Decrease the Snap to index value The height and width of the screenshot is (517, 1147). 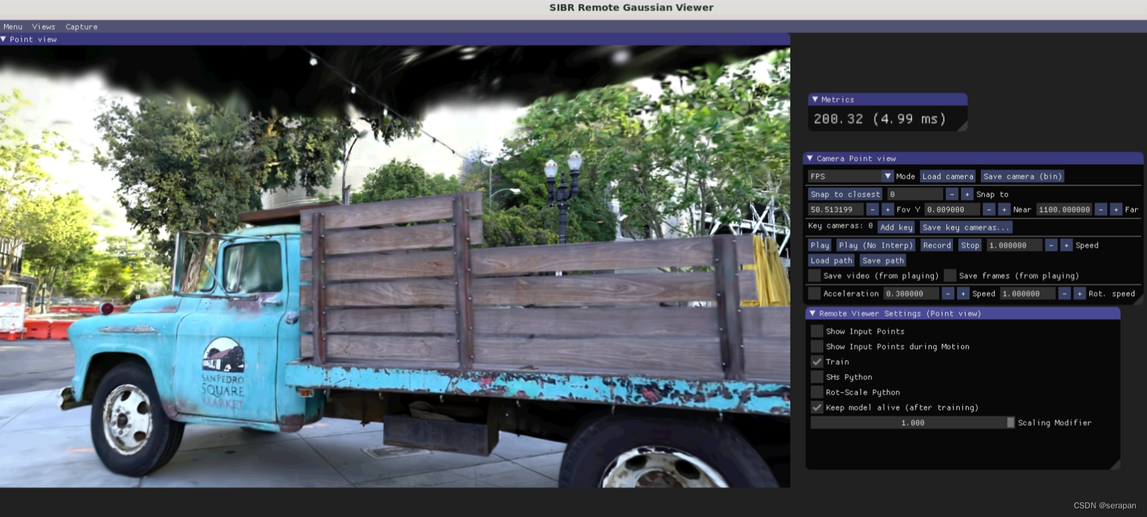pos(952,194)
